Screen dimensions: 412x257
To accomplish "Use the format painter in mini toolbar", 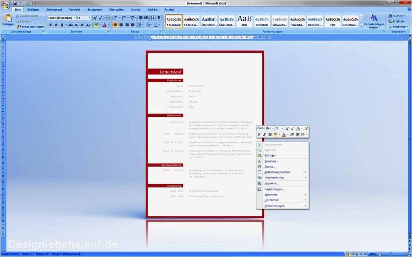I will (x=306, y=128).
